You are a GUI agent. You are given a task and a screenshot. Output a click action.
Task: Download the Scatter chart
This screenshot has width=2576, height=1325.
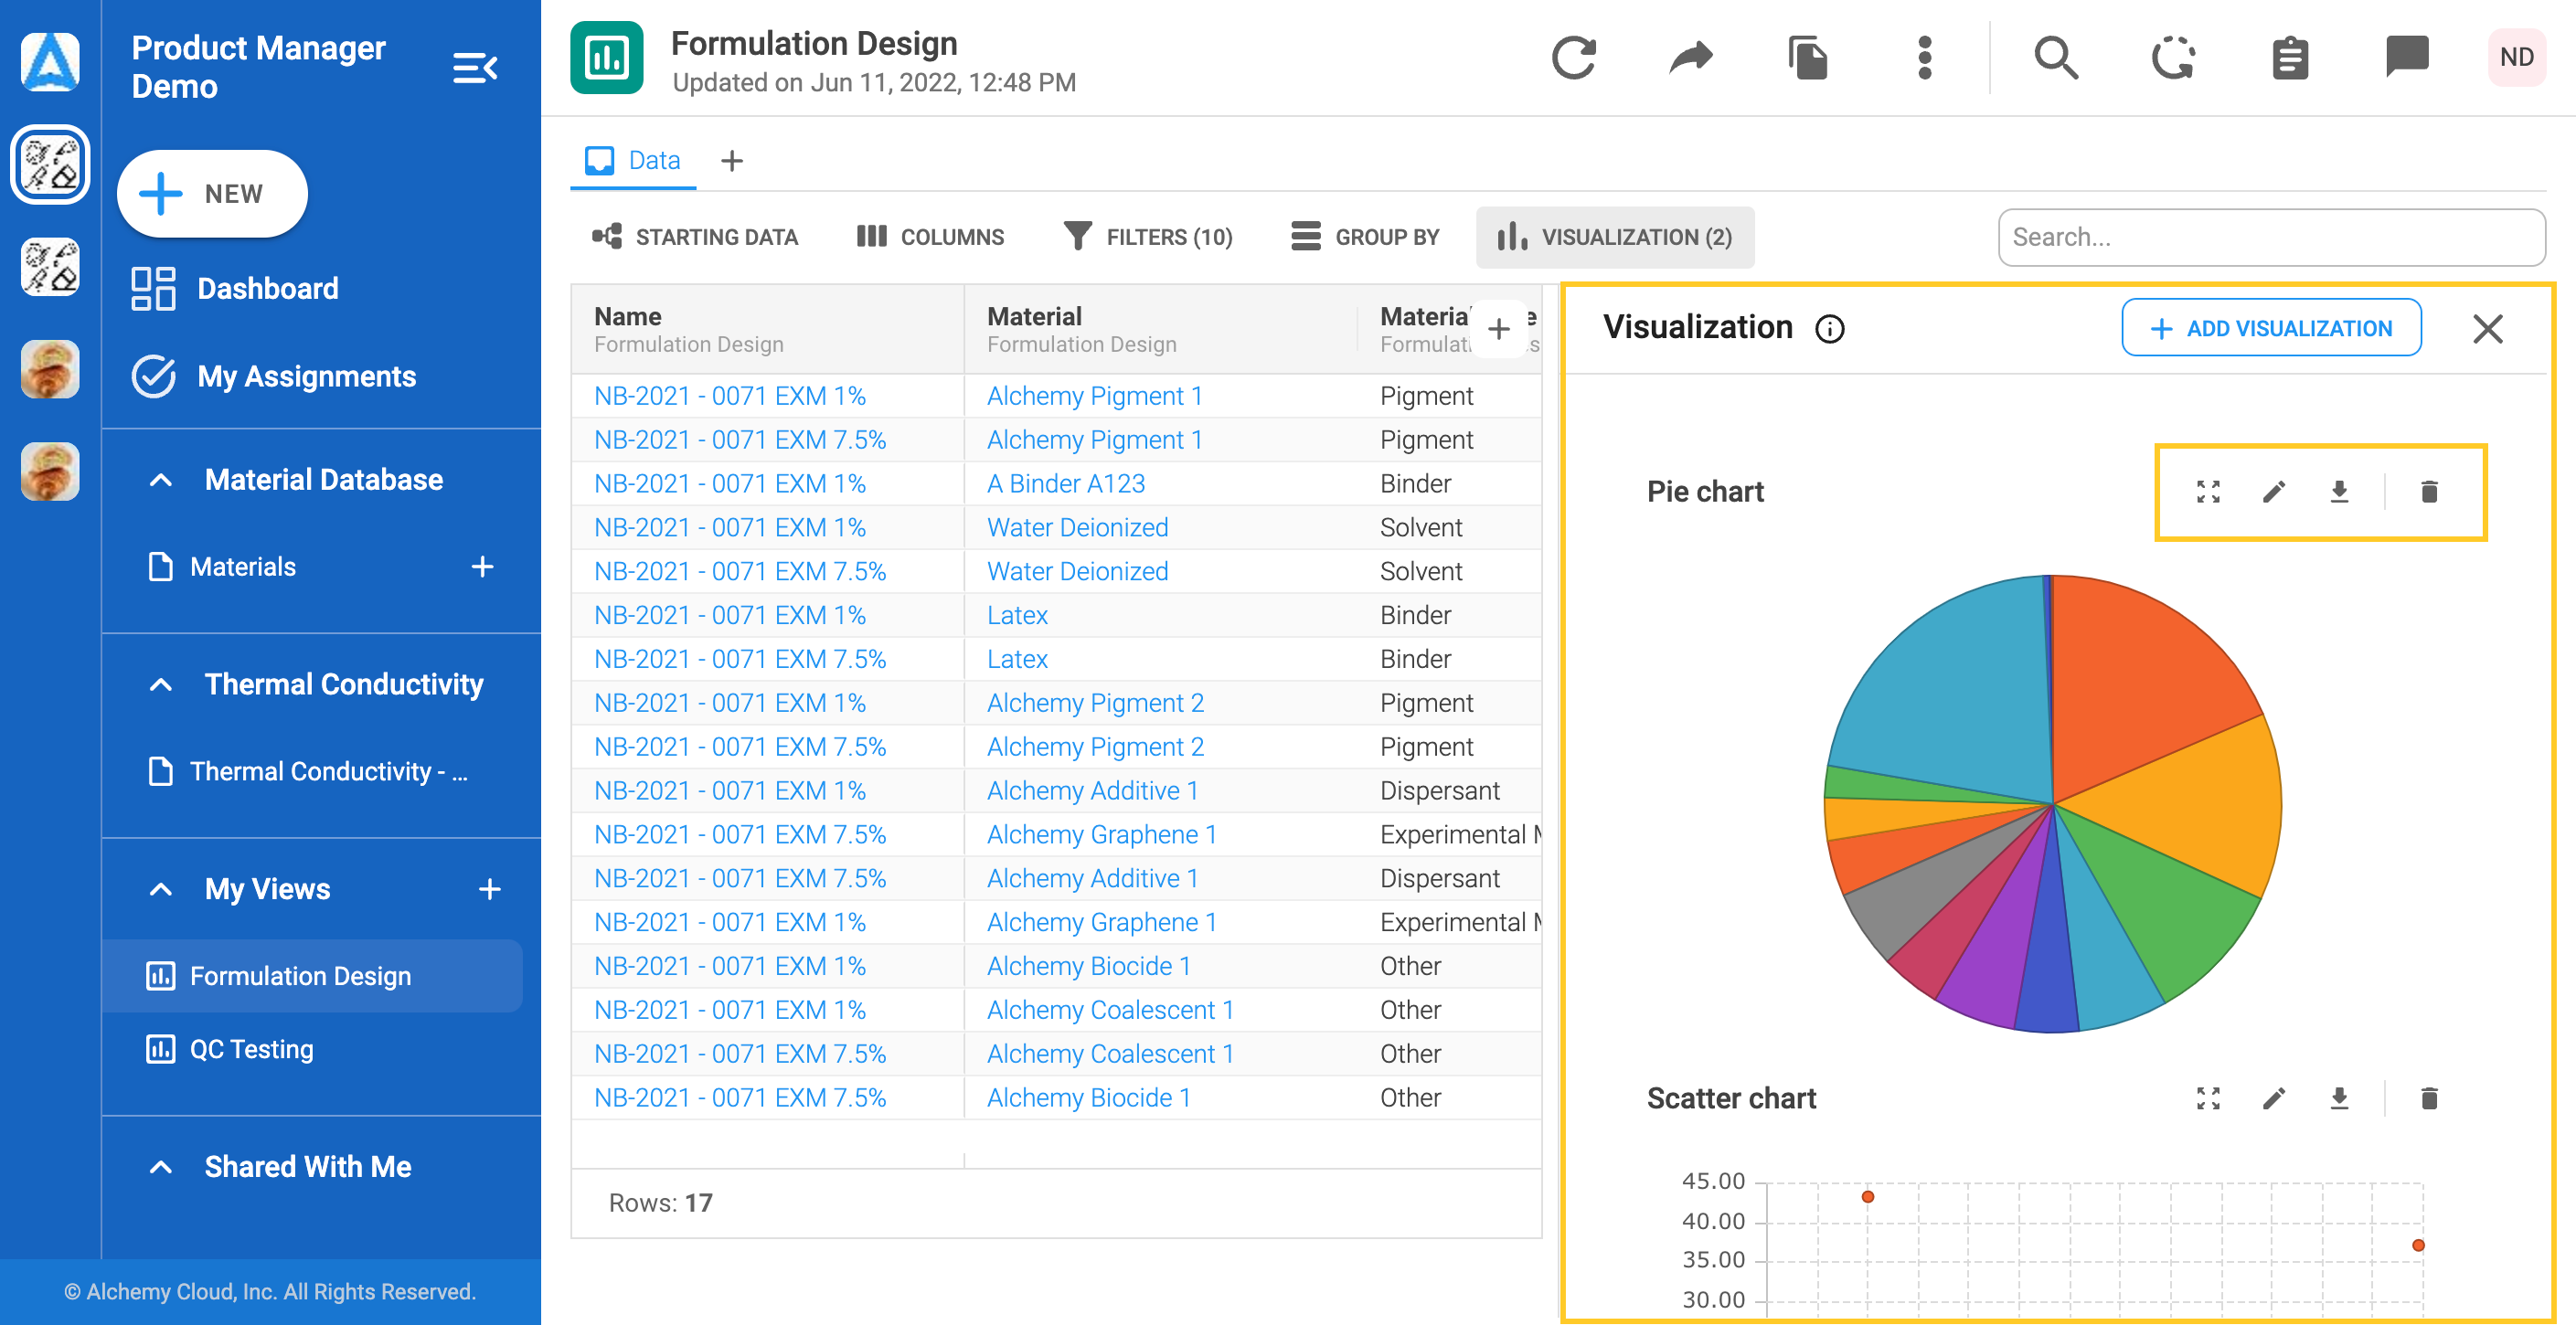click(x=2339, y=1099)
